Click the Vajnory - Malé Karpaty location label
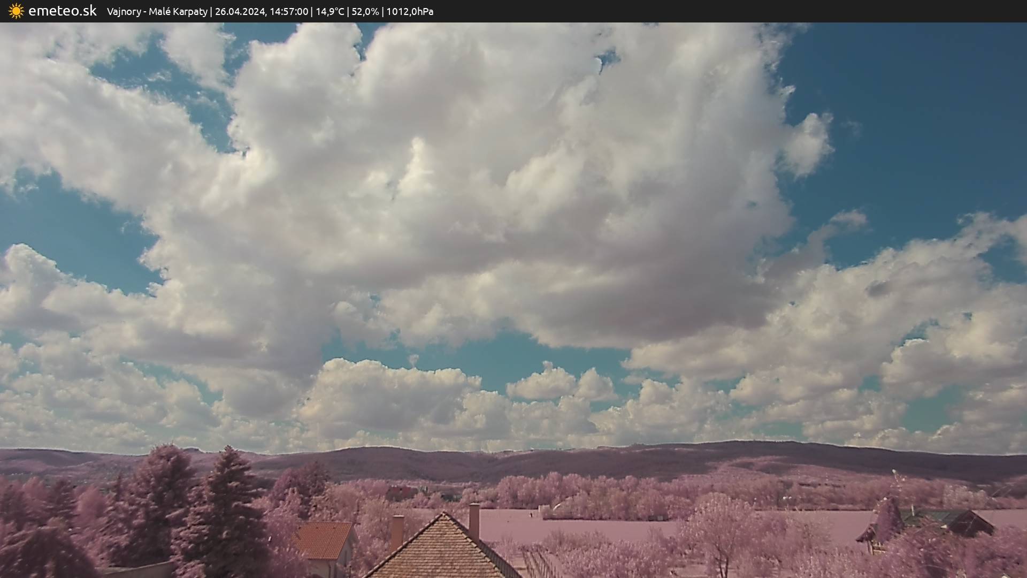This screenshot has height=578, width=1027. click(x=157, y=11)
